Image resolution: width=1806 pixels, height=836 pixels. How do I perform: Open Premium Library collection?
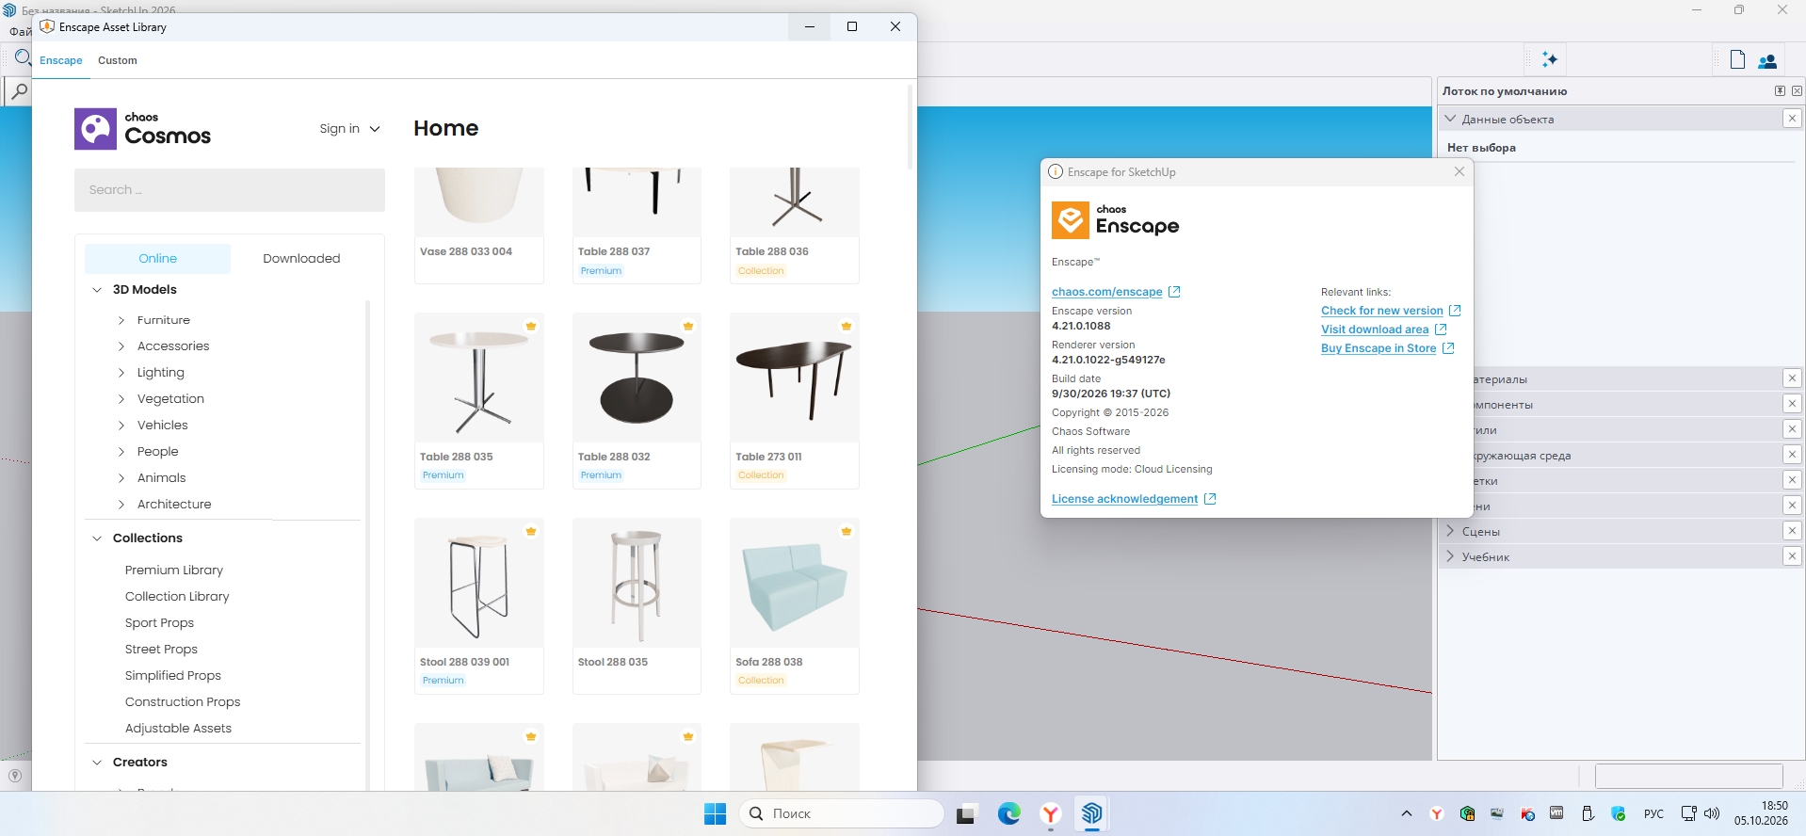point(174,571)
